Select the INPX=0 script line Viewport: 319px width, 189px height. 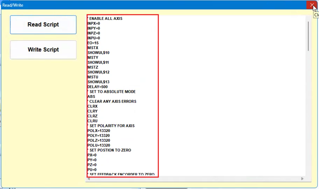click(x=93, y=23)
